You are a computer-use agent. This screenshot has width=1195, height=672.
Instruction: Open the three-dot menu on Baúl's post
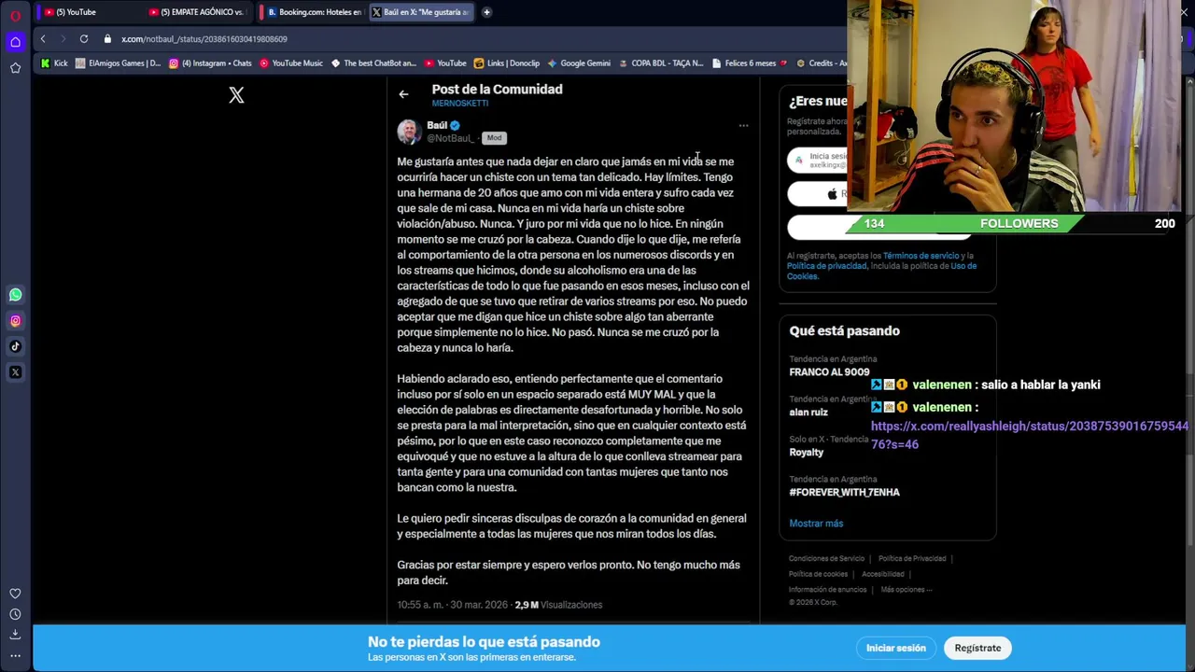click(x=743, y=125)
